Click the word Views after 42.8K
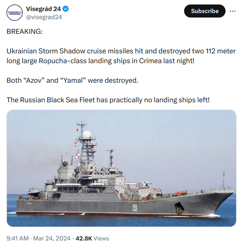243x249 pixels. click(x=101, y=238)
